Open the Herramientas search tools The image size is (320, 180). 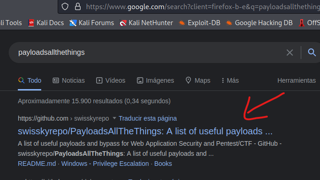[x=297, y=80]
